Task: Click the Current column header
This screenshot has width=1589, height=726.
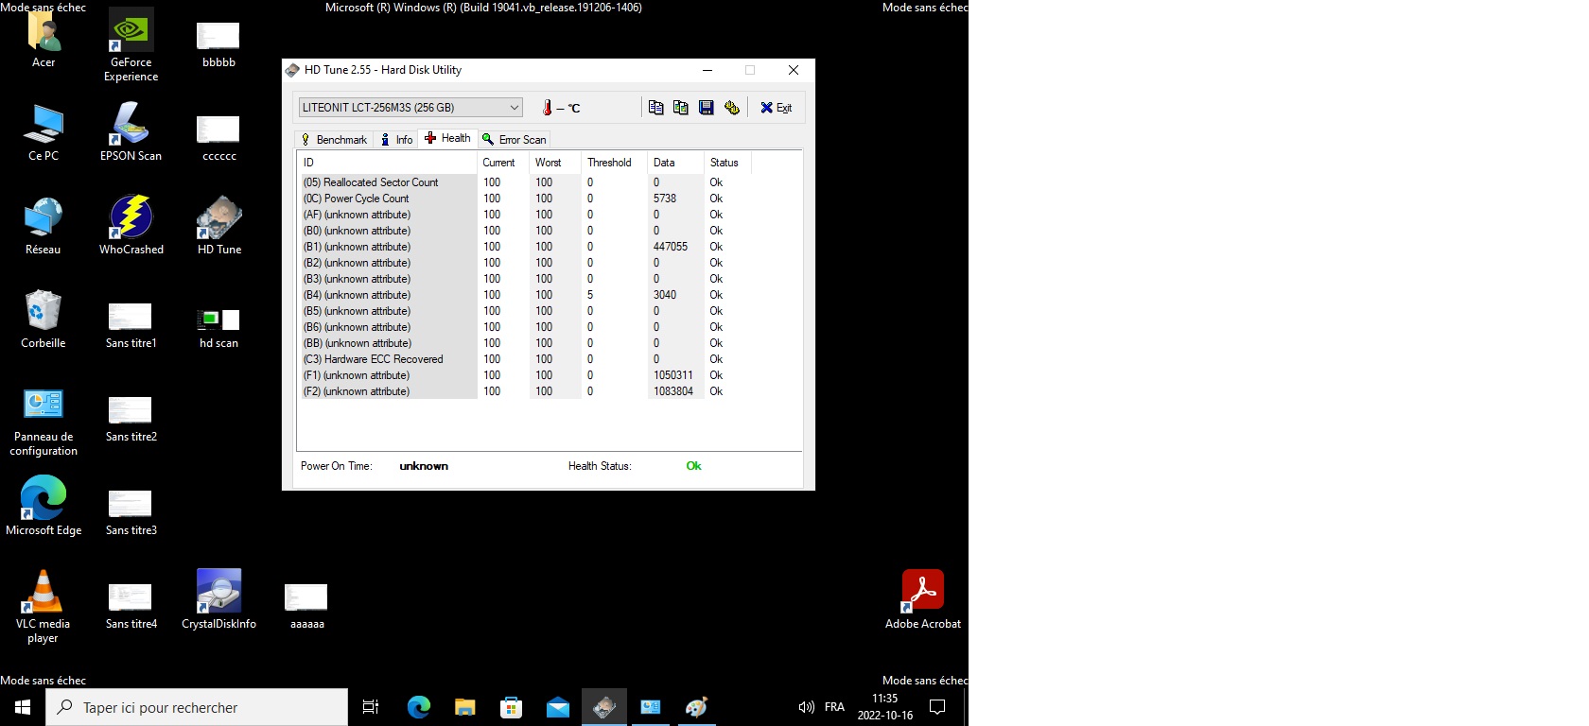Action: click(503, 163)
